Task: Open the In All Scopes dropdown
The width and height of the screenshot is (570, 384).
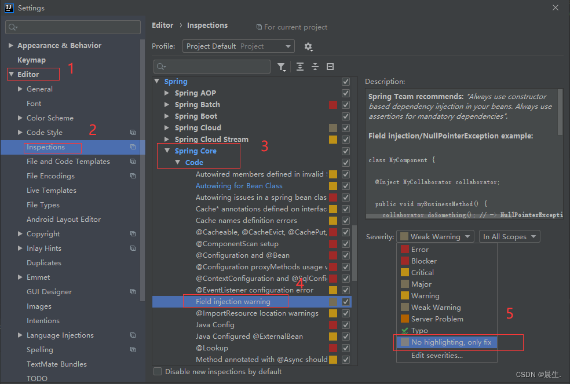Action: tap(509, 237)
